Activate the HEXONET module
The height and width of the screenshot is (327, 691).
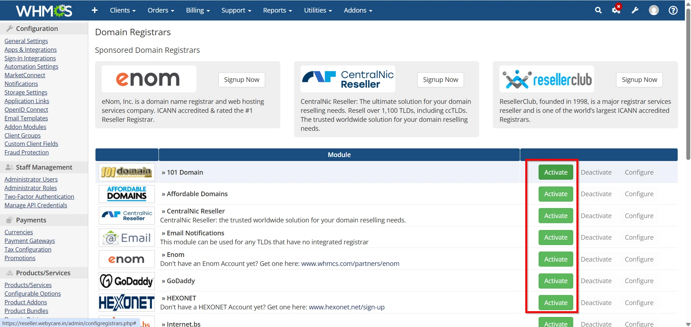point(556,303)
